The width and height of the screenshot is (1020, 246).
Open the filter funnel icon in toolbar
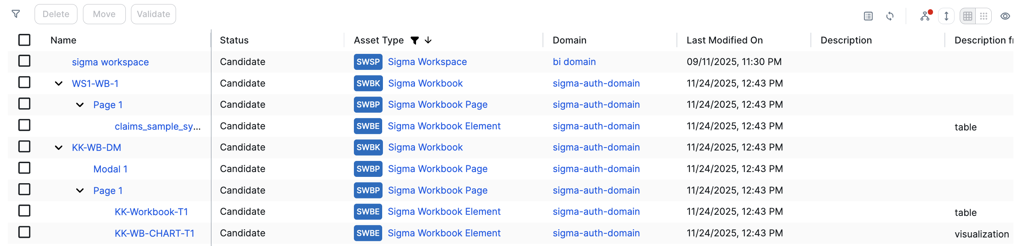16,14
